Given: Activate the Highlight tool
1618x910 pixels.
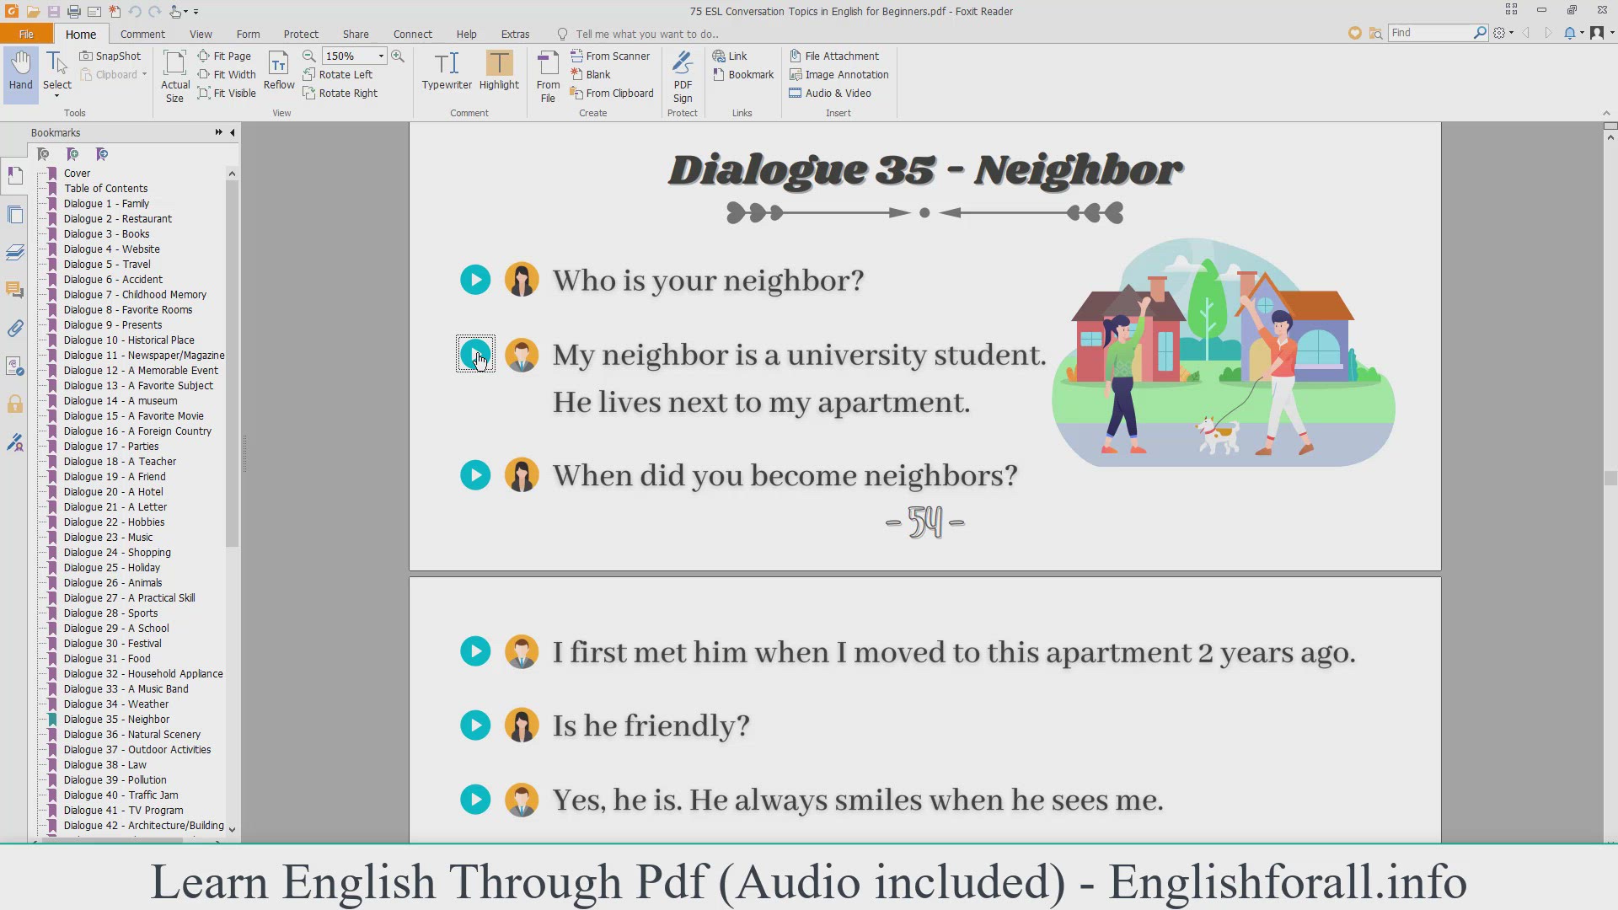Looking at the screenshot, I should coord(499,71).
